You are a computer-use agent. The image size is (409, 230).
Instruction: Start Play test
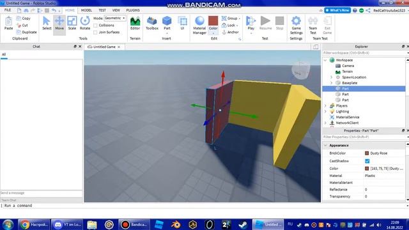[x=251, y=22]
